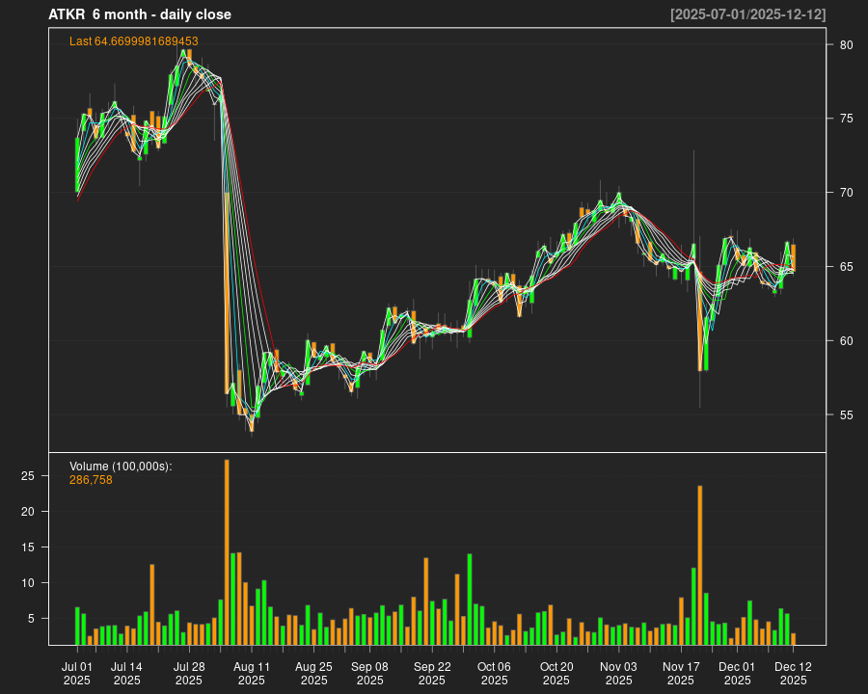868x694 pixels.
Task: Click the 10 volume axis label
Action: coord(28,583)
